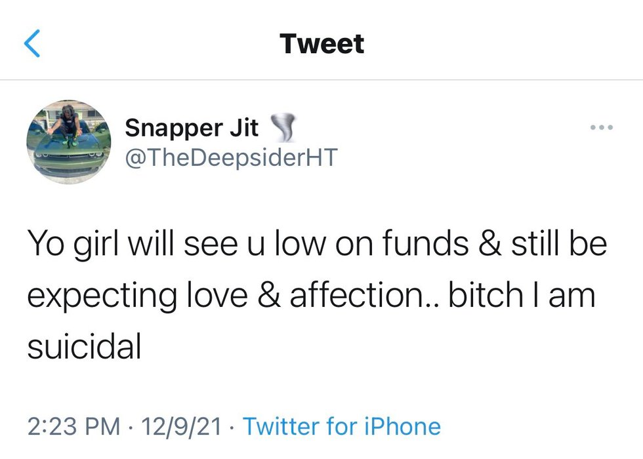
Task: Go back using the blue arrow
Action: point(31,45)
